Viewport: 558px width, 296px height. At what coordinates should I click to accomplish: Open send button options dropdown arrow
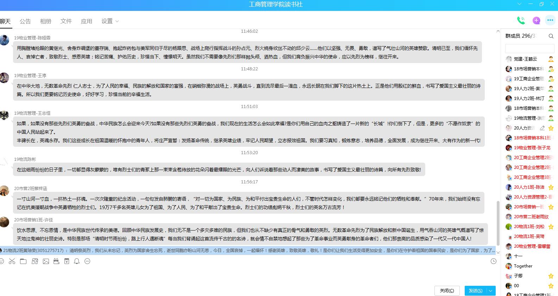491,291
